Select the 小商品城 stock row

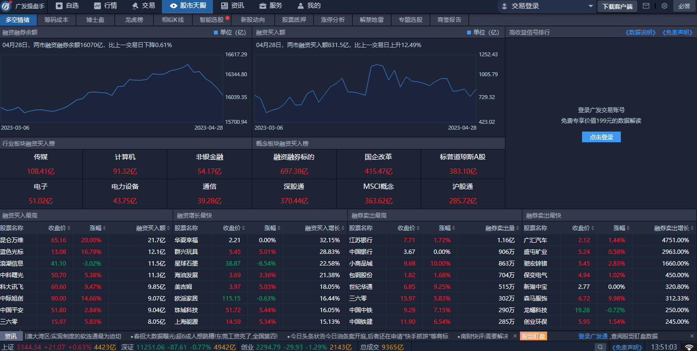(435, 263)
